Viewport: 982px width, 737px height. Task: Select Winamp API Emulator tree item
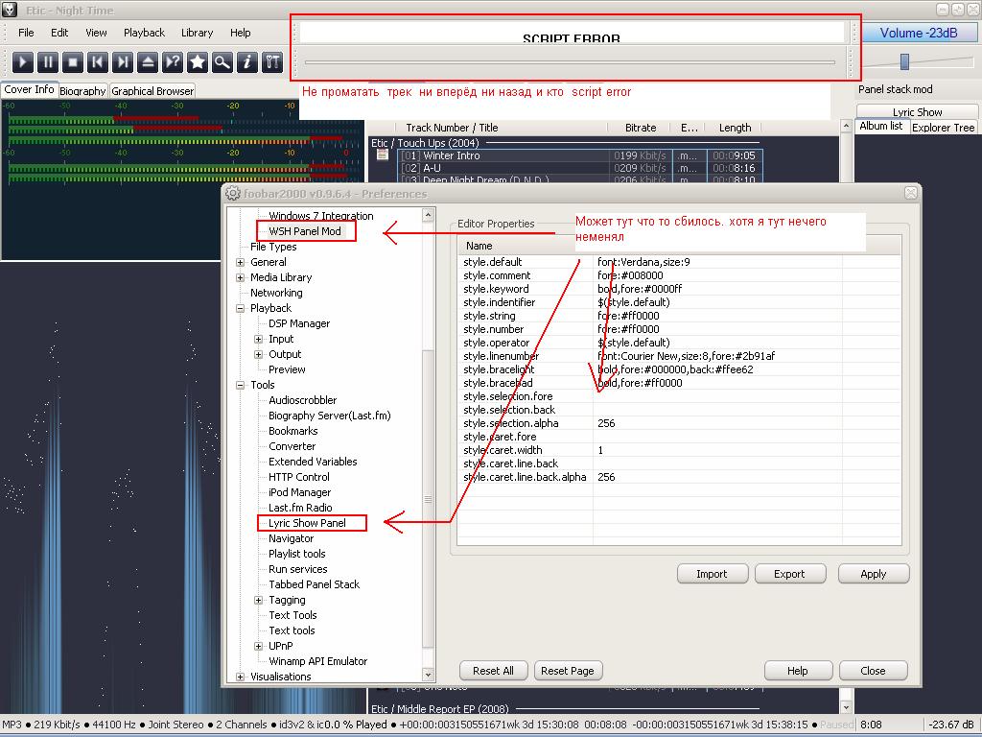click(x=318, y=661)
